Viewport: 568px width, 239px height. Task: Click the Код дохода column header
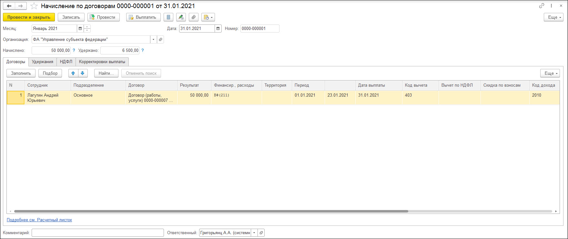tap(544, 85)
